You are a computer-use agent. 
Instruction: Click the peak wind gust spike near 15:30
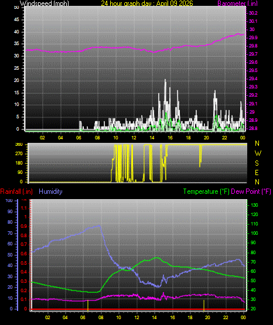pos(165,81)
